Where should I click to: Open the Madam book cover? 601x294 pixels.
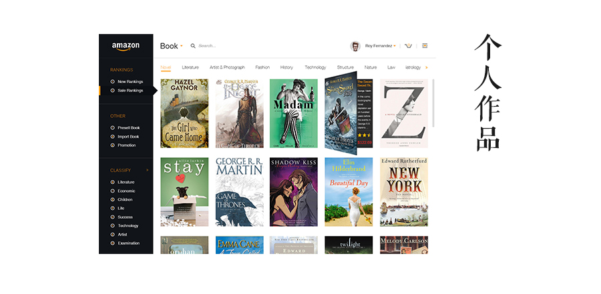(294, 113)
